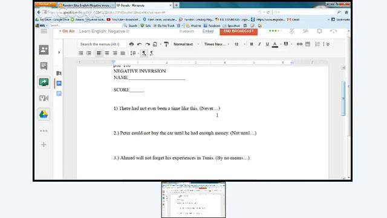
Task: Switch to Random Idea English tab
Action: (86, 5)
